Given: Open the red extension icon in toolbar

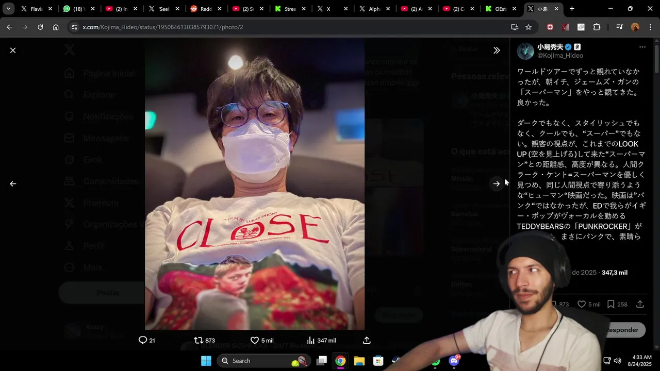Looking at the screenshot, I should click(x=550, y=27).
